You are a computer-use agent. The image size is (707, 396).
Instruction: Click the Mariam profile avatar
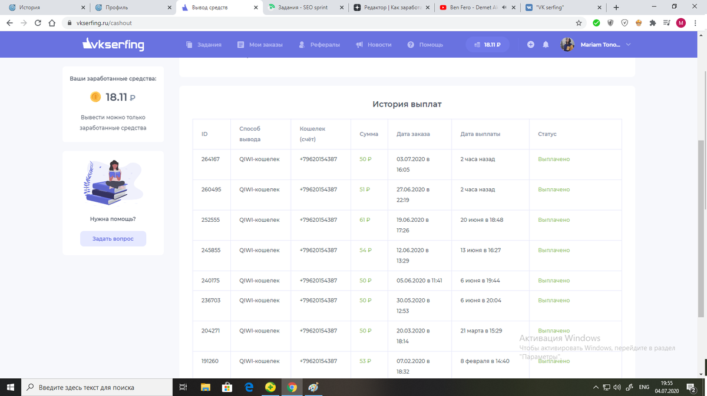coord(567,45)
